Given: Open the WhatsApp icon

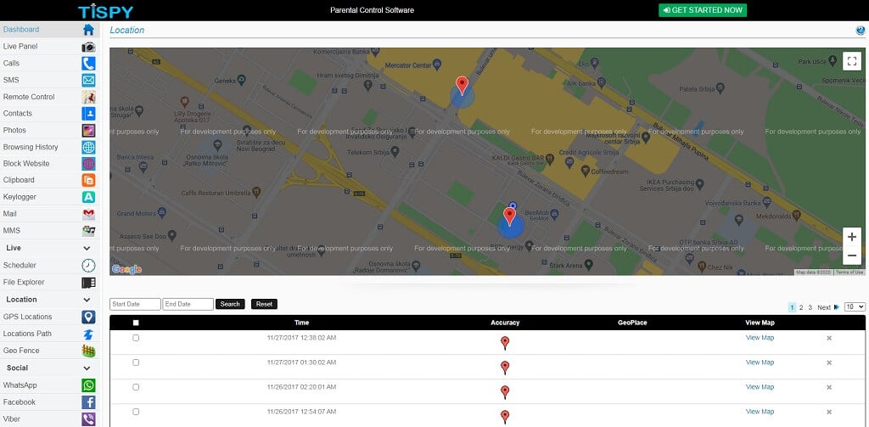Looking at the screenshot, I should pos(88,385).
